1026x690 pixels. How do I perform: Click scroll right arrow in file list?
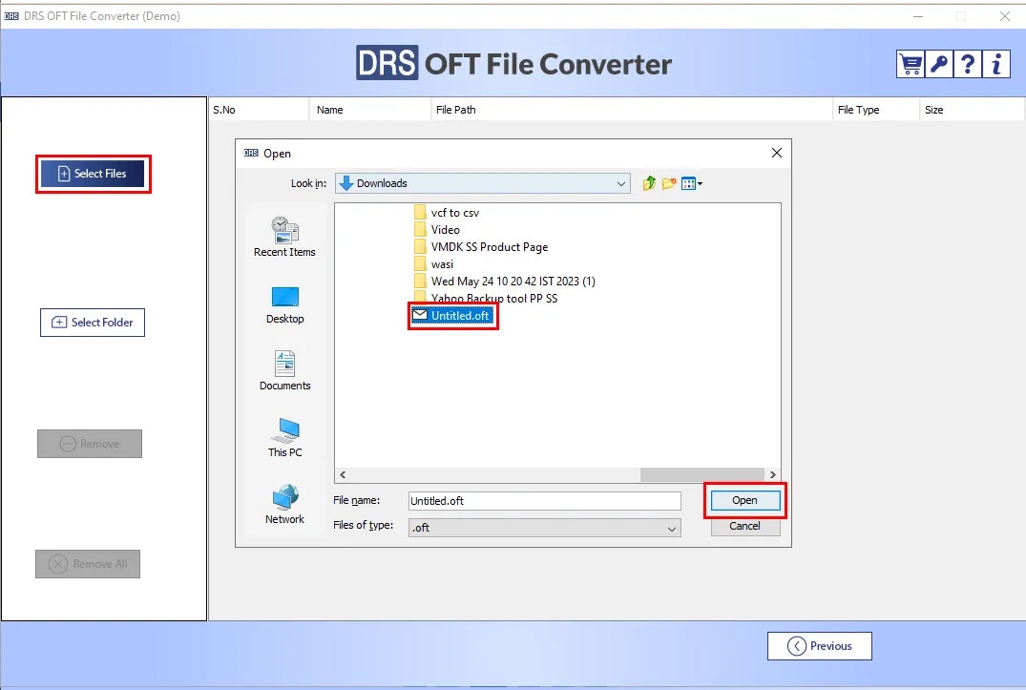773,475
